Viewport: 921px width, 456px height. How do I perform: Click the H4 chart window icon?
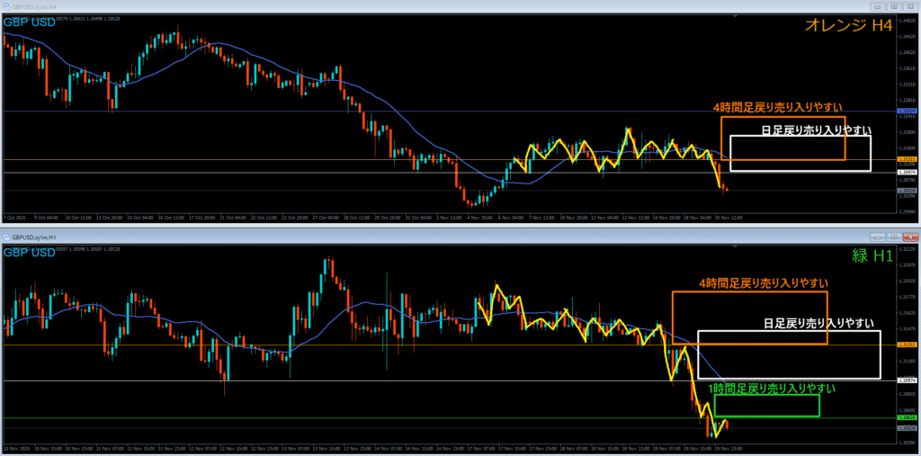pos(7,5)
